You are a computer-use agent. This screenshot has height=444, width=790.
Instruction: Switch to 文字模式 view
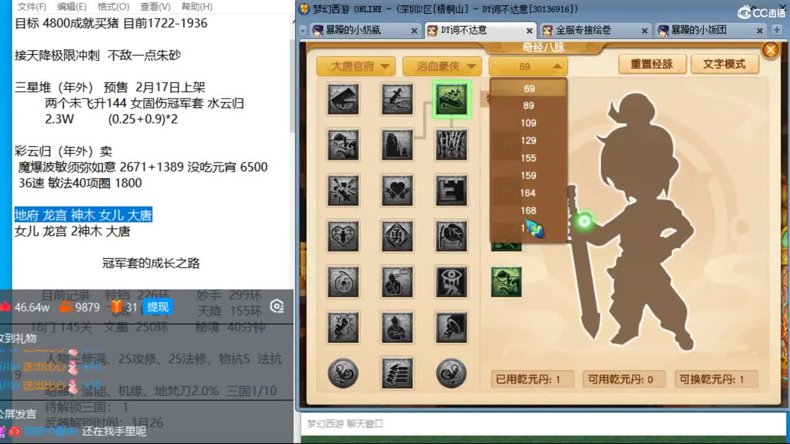pos(724,64)
